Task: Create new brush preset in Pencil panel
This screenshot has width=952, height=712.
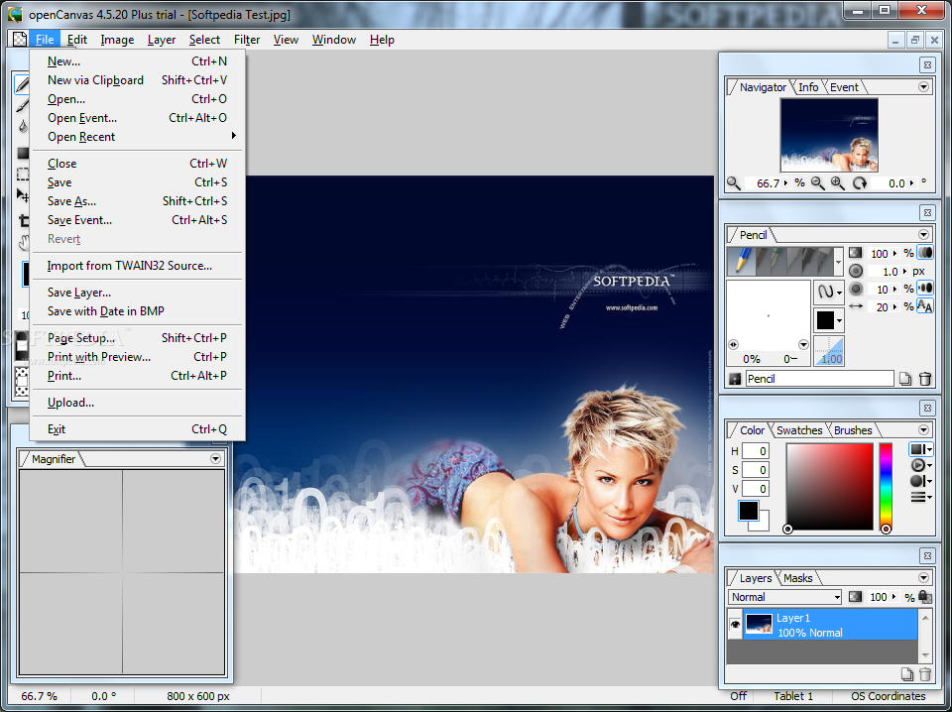Action: tap(905, 380)
